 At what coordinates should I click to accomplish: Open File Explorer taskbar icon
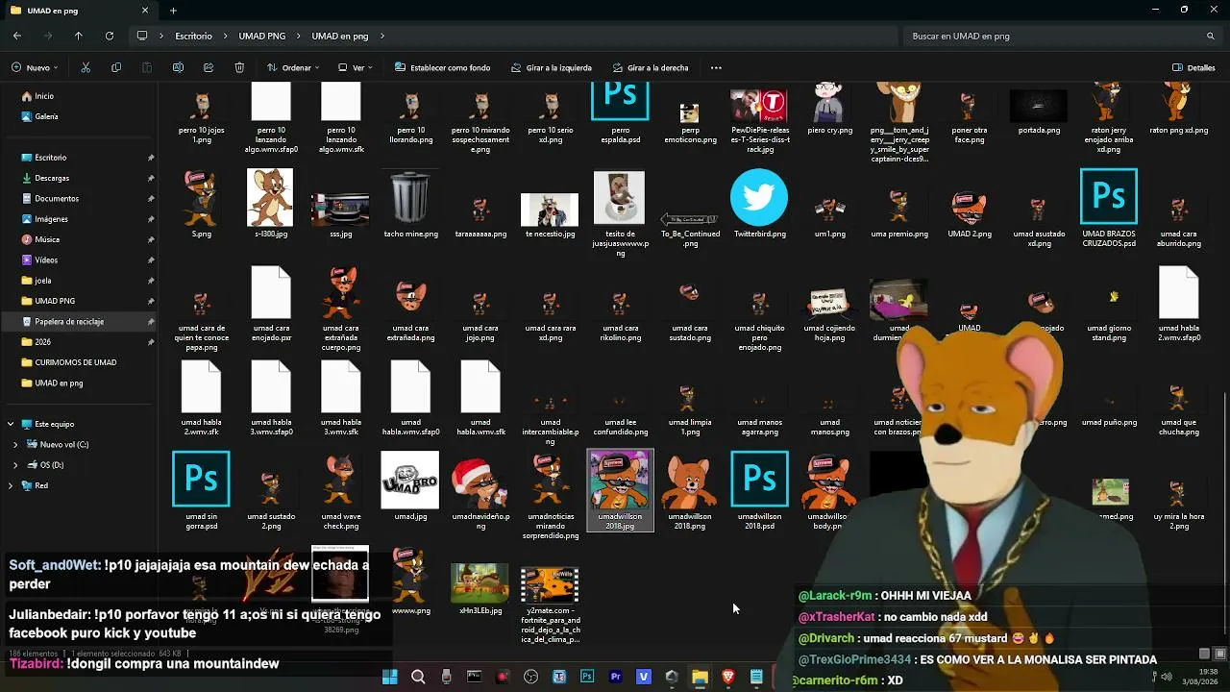pyautogui.click(x=700, y=678)
